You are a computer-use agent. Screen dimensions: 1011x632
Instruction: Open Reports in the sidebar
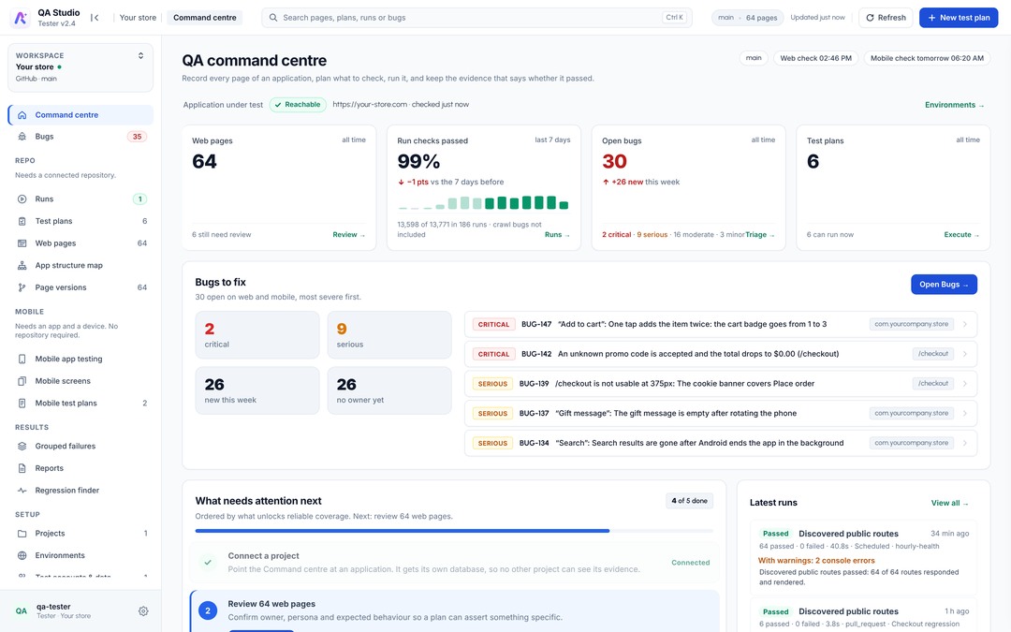[x=81, y=468]
